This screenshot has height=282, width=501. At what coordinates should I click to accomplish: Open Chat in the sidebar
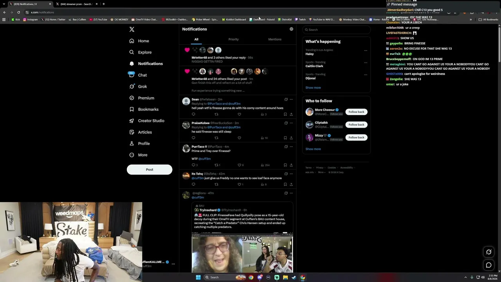pyautogui.click(x=138, y=75)
